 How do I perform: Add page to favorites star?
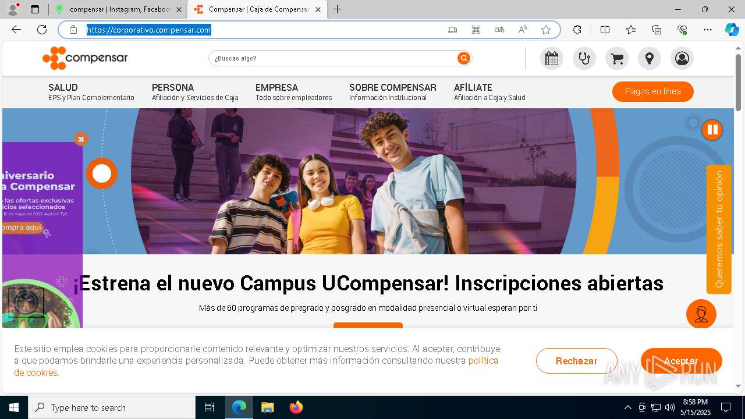[x=546, y=30]
